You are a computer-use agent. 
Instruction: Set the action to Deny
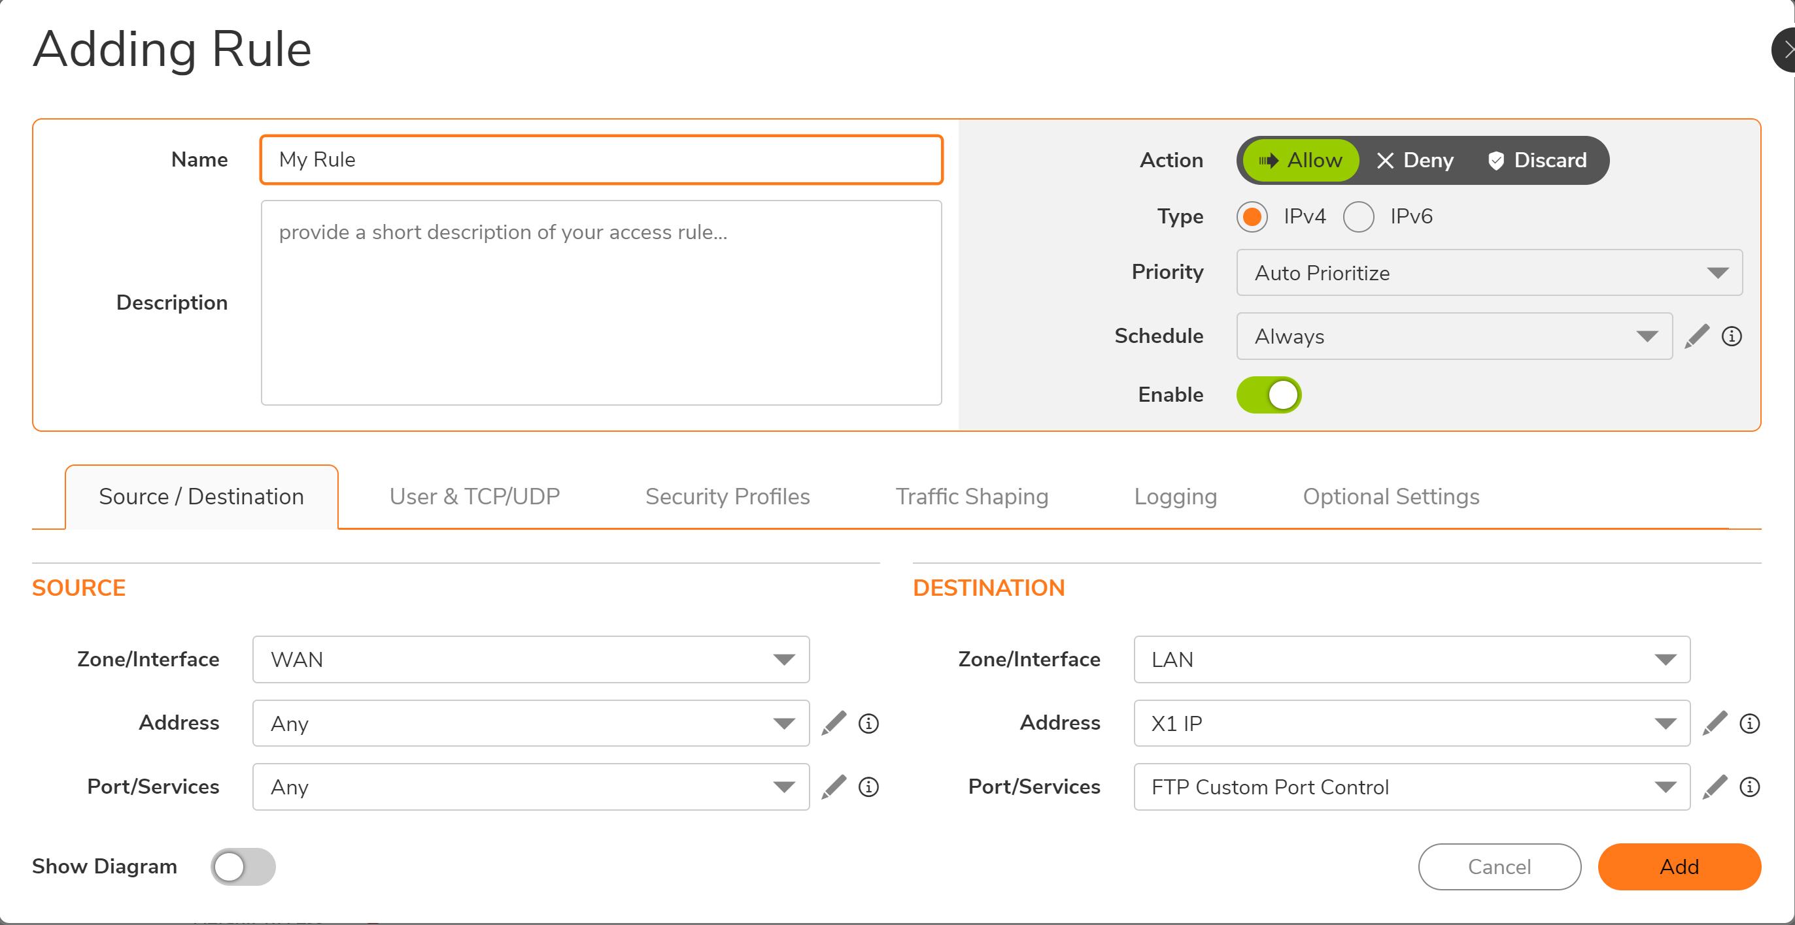click(x=1415, y=160)
